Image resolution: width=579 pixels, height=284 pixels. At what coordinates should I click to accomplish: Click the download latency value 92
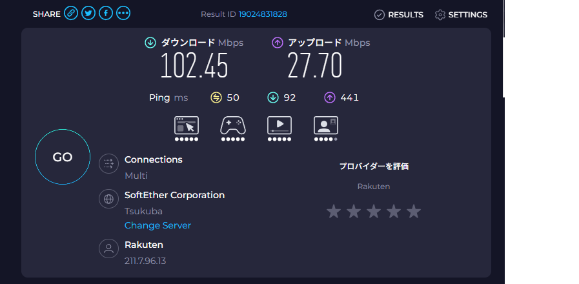tap(289, 97)
